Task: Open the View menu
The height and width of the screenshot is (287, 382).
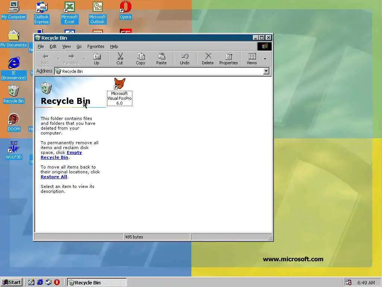Action: tap(66, 46)
